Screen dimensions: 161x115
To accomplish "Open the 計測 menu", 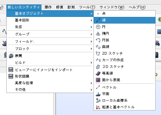I will (71, 7).
